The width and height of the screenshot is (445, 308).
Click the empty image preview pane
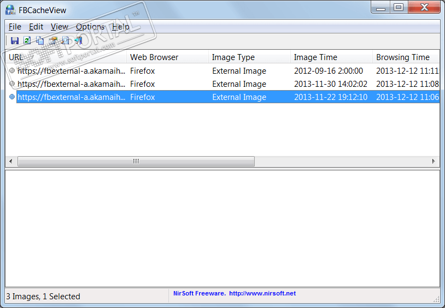coord(222,229)
